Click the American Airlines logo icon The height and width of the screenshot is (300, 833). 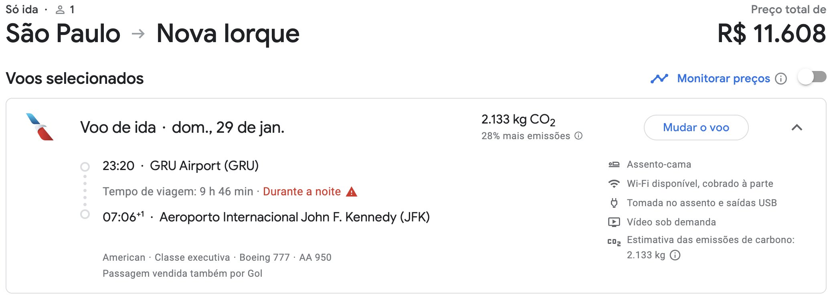click(40, 127)
